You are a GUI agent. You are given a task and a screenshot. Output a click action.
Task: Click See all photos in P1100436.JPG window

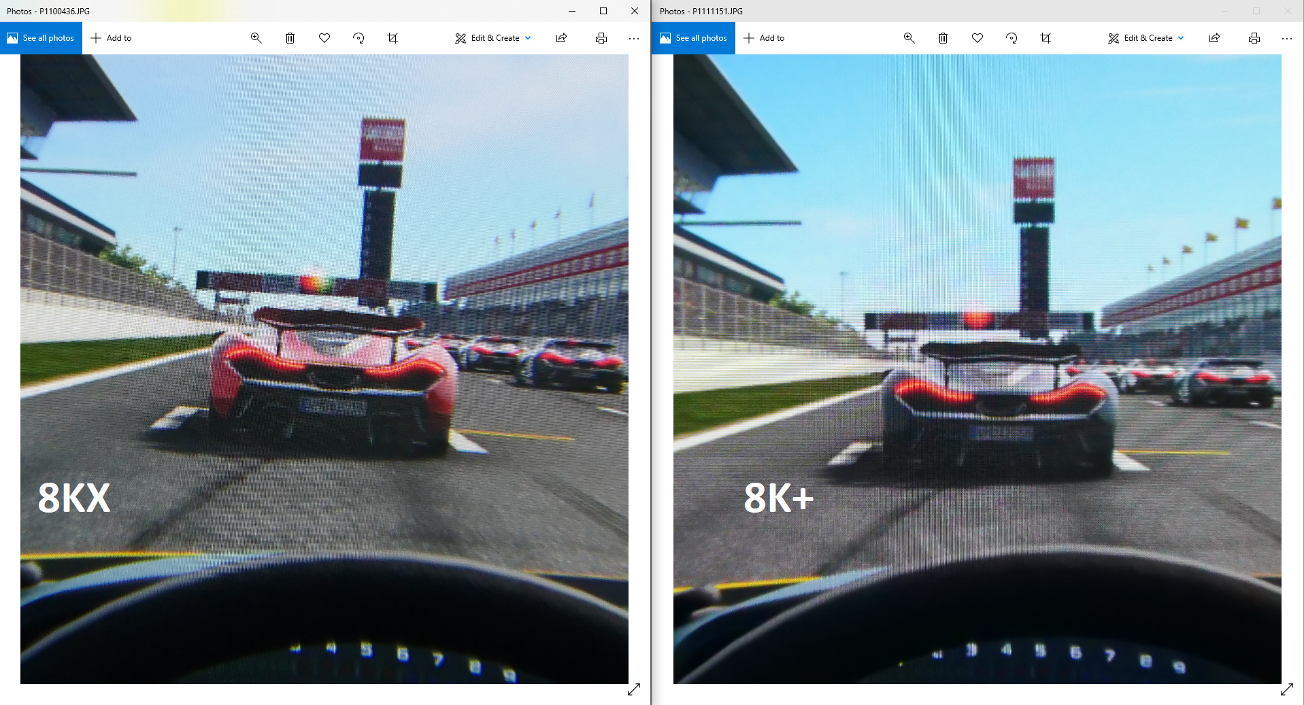[x=41, y=38]
